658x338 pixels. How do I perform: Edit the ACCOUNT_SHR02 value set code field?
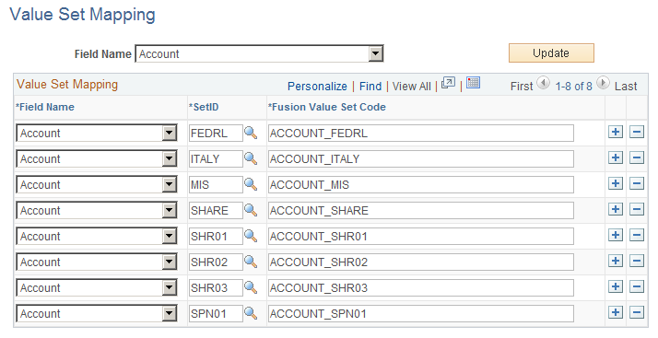click(421, 262)
